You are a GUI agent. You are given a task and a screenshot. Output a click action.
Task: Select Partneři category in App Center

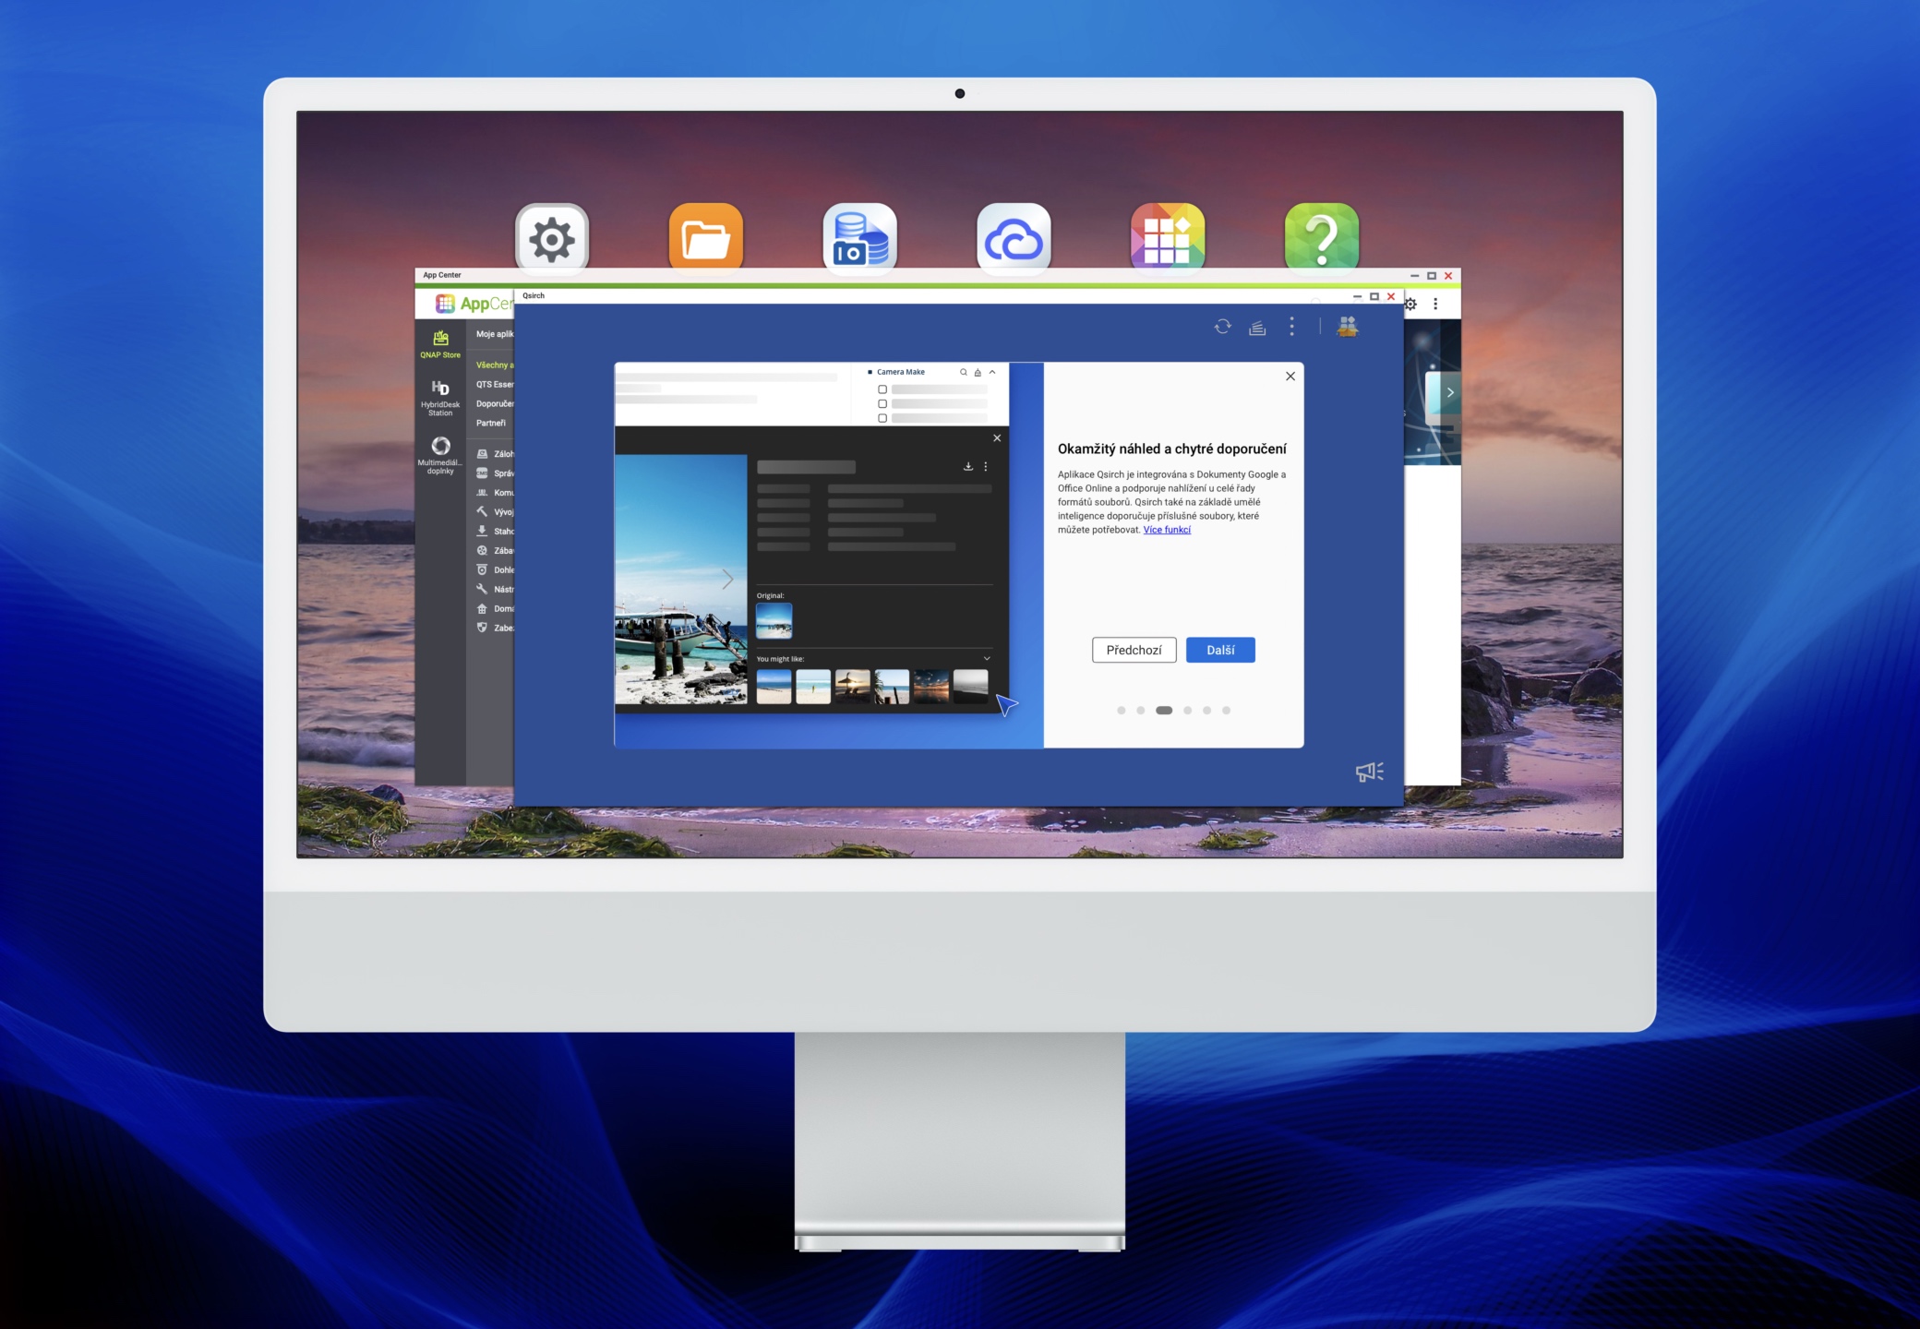pos(491,424)
